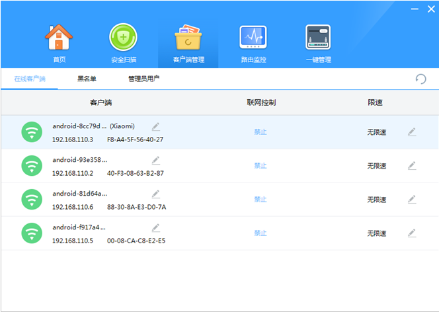The height and width of the screenshot is (312, 439).
Task: Click Wi-Fi icon of android-81d64a device
Action: pyautogui.click(x=31, y=199)
